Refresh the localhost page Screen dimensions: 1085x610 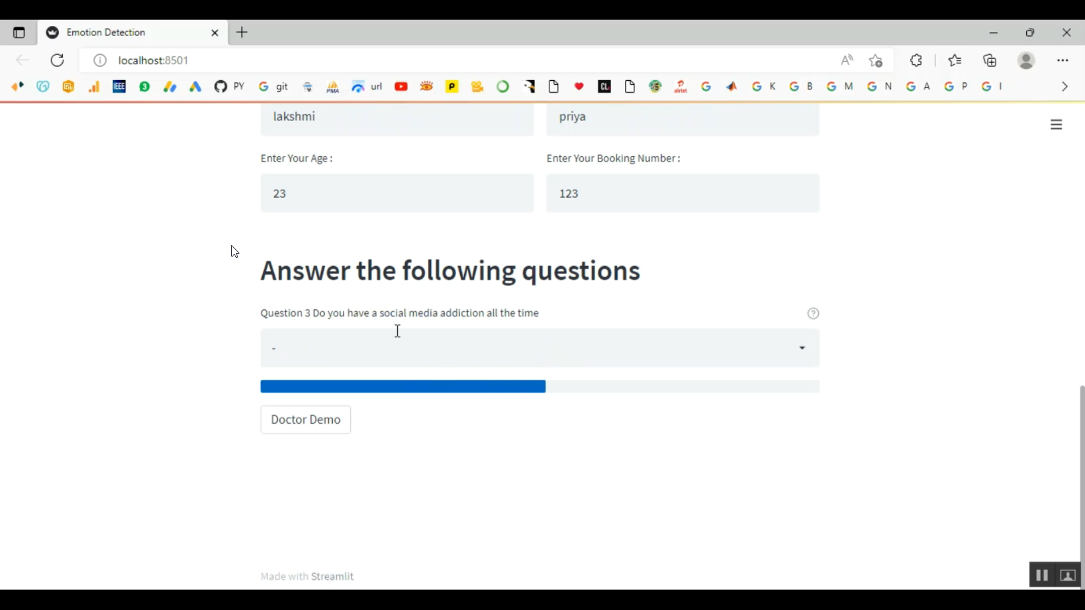(57, 60)
